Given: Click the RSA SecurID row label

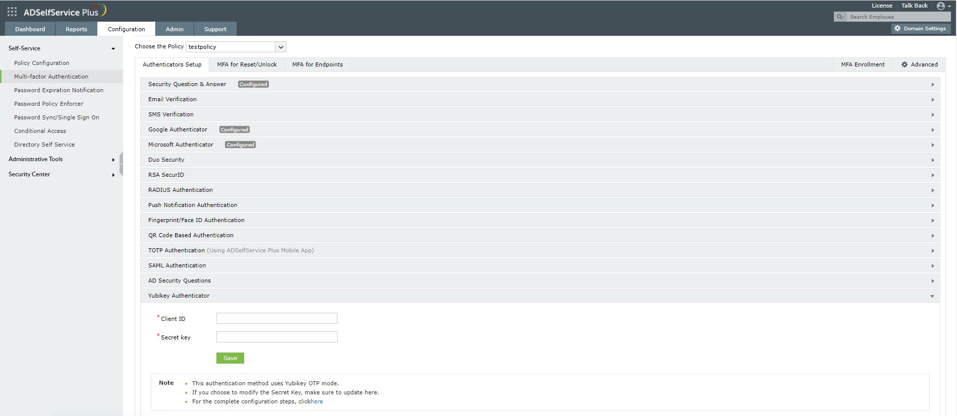Looking at the screenshot, I should (166, 175).
